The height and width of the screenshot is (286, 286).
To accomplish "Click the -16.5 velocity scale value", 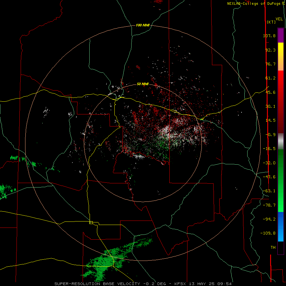I will point(269,149).
